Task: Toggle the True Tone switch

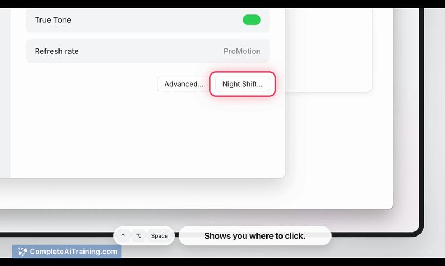Action: 251,20
